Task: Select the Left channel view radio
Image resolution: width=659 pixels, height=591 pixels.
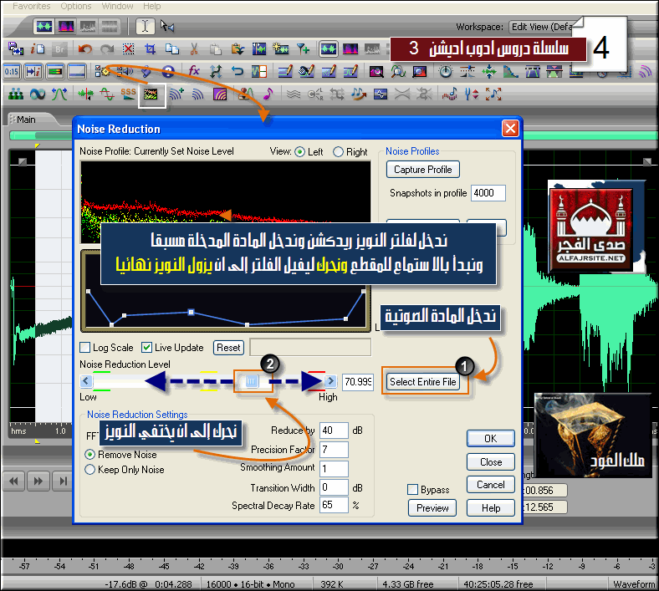Action: pos(299,151)
